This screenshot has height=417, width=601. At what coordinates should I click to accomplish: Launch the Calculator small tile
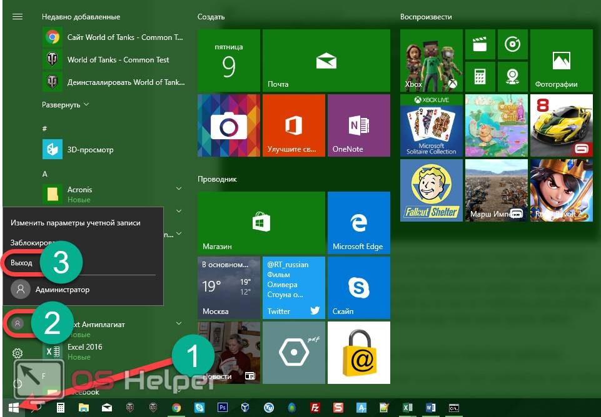click(480, 76)
